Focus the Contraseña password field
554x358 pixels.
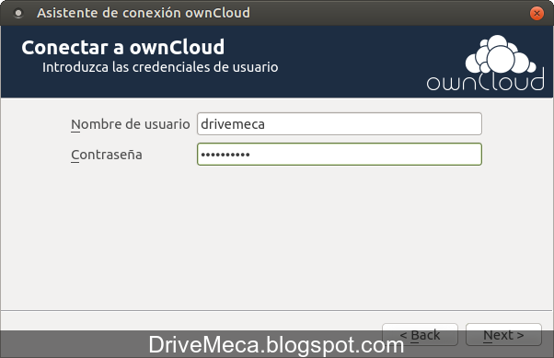pos(340,154)
